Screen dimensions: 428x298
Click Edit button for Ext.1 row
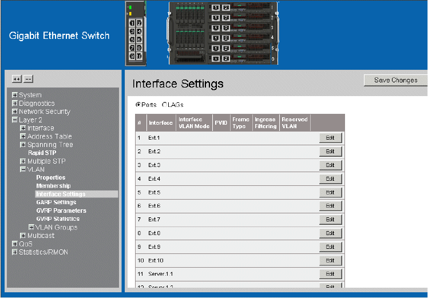click(x=330, y=137)
